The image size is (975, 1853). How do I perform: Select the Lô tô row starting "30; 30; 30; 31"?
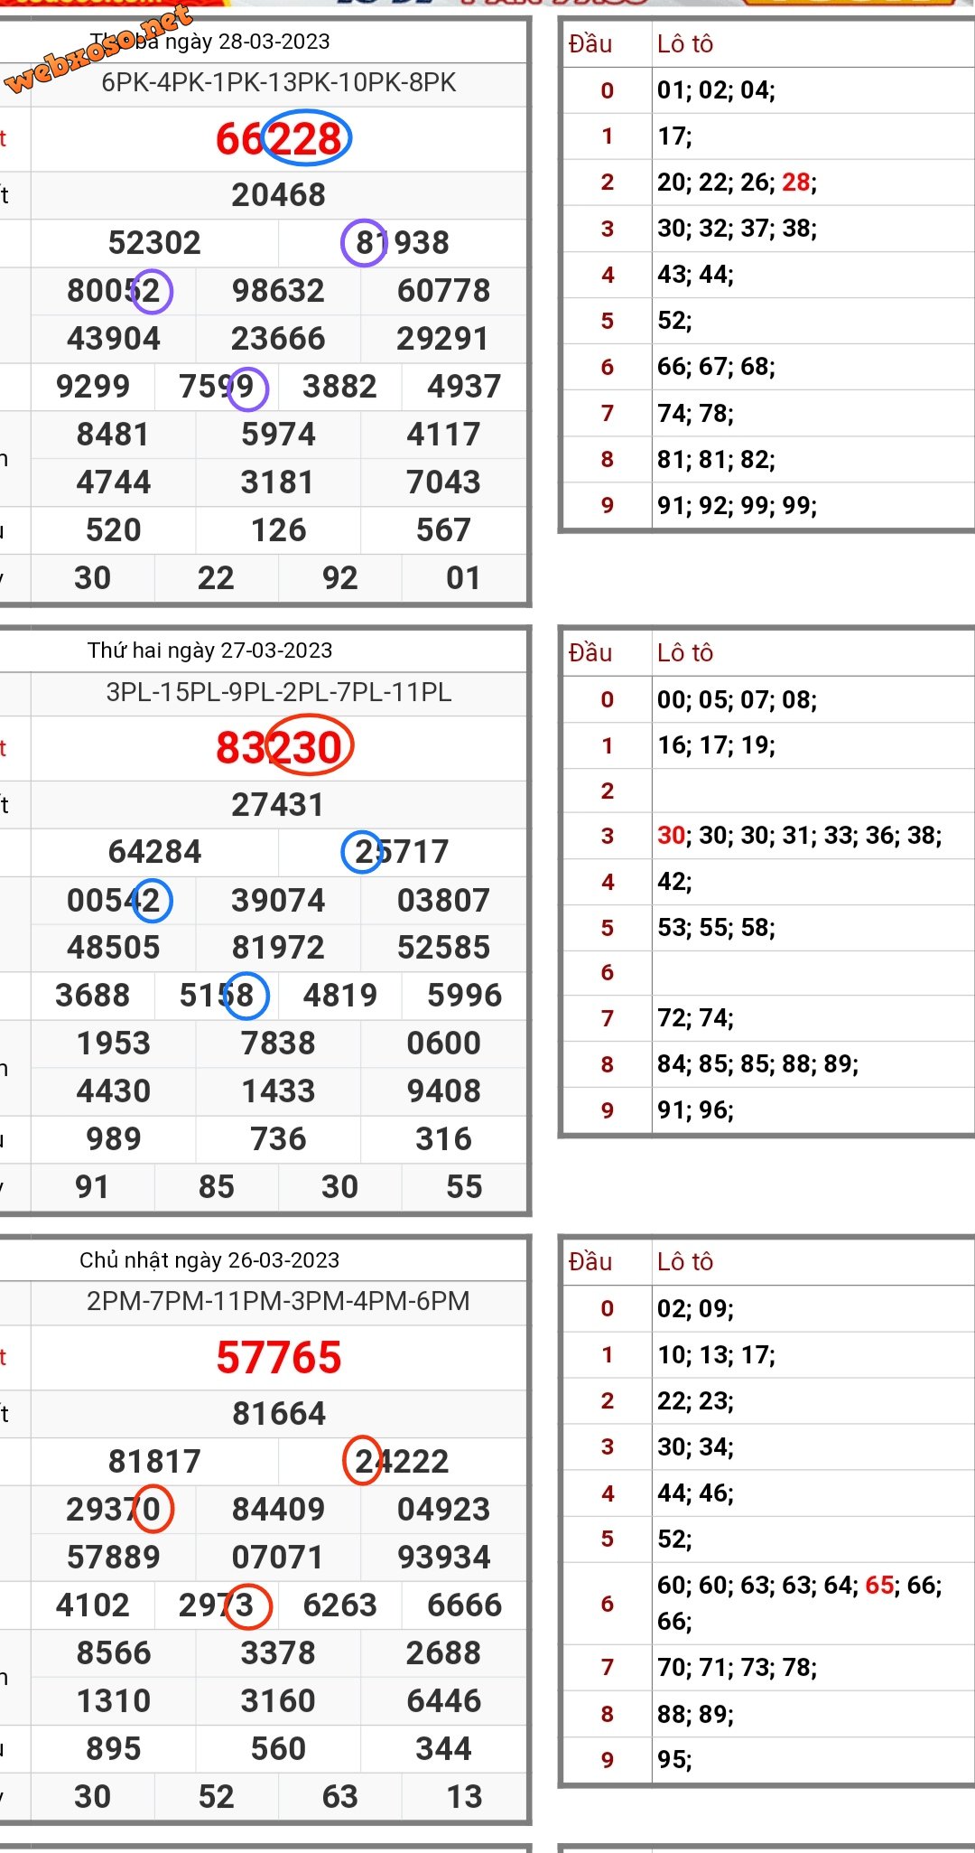click(x=799, y=835)
